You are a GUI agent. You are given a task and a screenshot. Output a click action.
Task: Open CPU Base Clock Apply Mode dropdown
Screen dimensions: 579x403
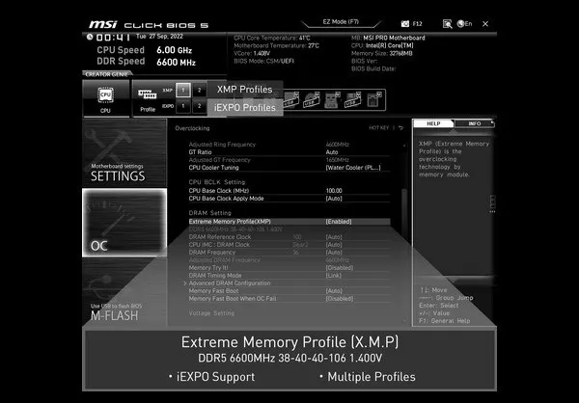pos(334,199)
